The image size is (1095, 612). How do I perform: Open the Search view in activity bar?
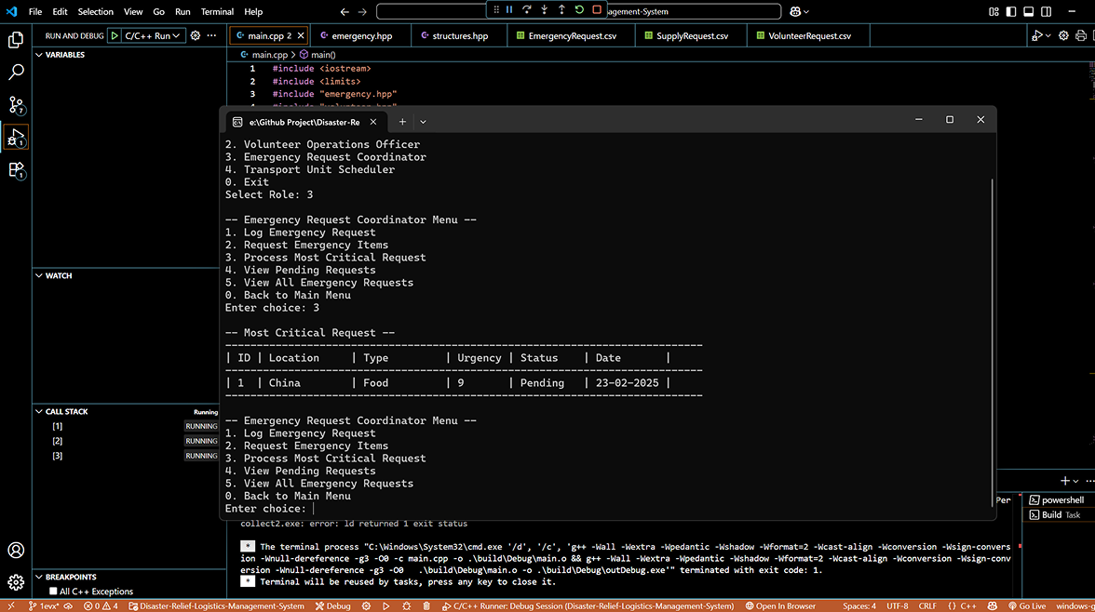(16, 72)
